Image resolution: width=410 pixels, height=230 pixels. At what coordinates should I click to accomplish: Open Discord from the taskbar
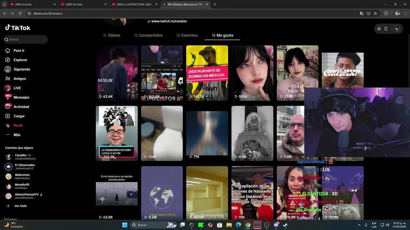click(276, 225)
